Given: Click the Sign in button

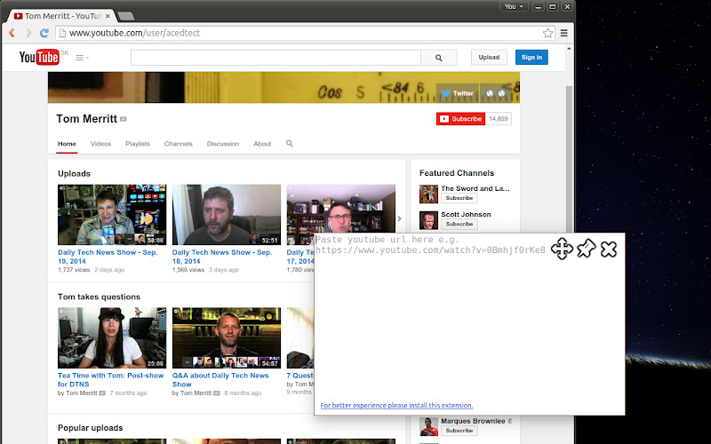Looking at the screenshot, I should 531,57.
